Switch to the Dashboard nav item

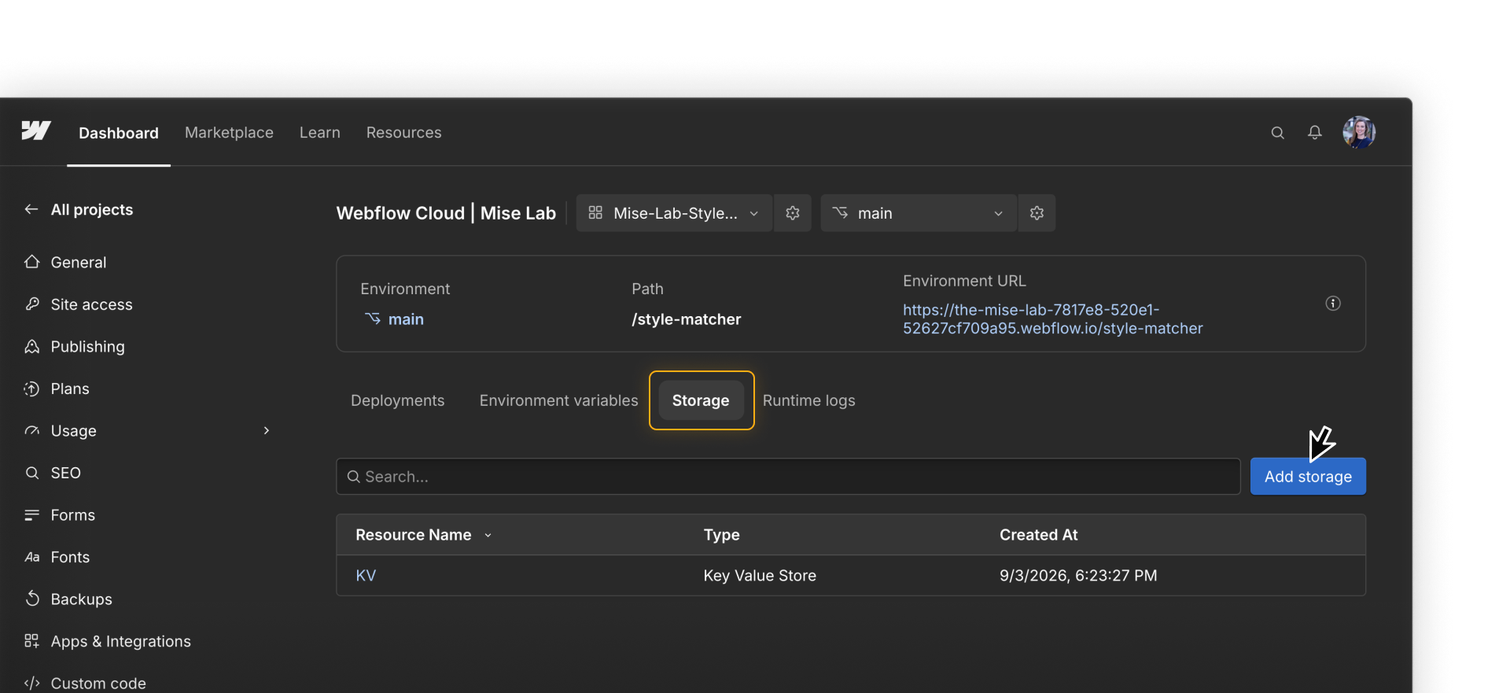119,133
